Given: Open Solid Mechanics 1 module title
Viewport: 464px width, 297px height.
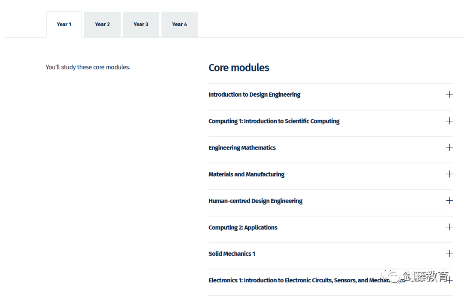Looking at the screenshot, I should click(x=232, y=254).
